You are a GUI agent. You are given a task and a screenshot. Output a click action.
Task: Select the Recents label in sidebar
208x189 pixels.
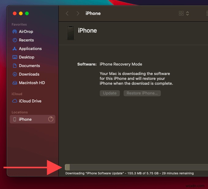point(26,40)
